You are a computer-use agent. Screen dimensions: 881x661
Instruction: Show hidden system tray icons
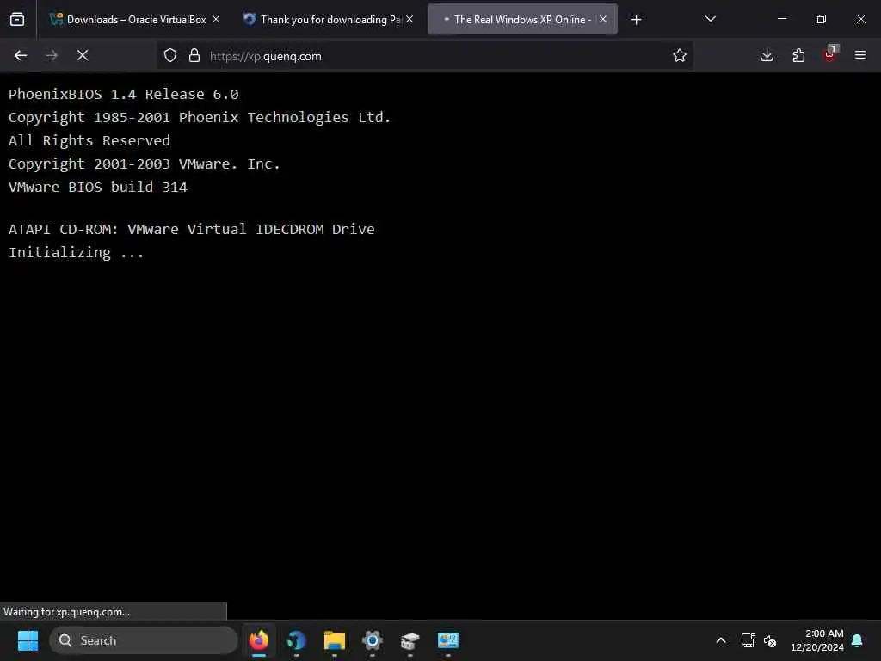[x=721, y=640]
